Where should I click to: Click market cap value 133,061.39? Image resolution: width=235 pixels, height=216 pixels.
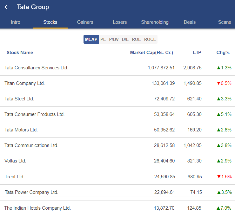click(163, 83)
